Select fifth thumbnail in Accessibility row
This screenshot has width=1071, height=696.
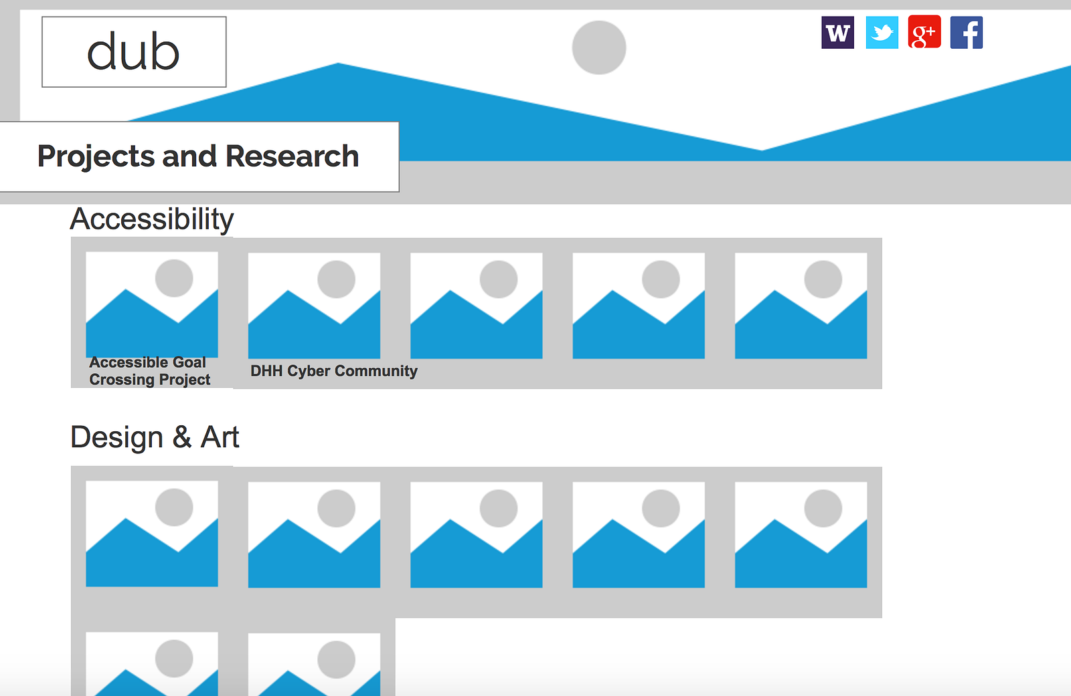click(801, 306)
